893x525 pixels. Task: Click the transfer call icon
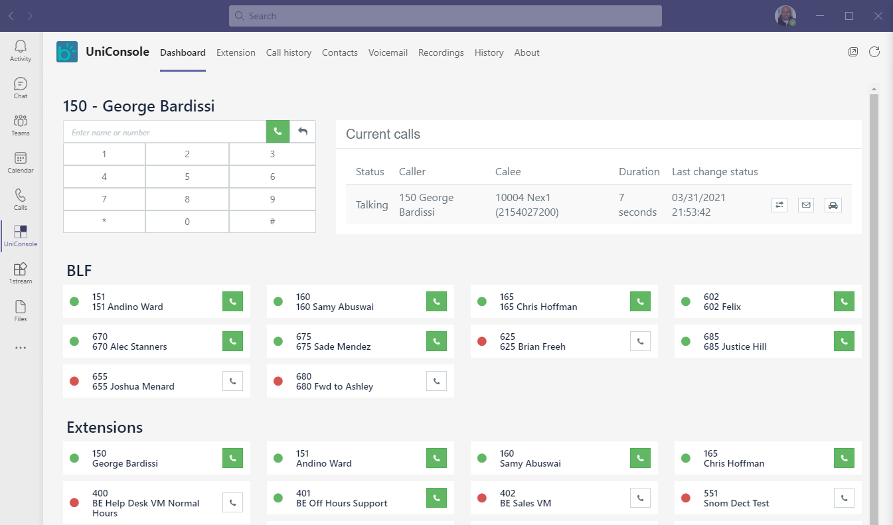coord(779,206)
